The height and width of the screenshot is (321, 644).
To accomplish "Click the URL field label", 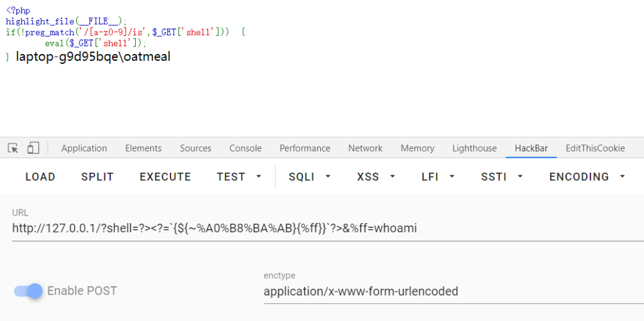I will point(20,212).
